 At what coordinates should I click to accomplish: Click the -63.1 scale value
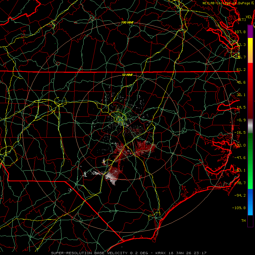[240, 170]
